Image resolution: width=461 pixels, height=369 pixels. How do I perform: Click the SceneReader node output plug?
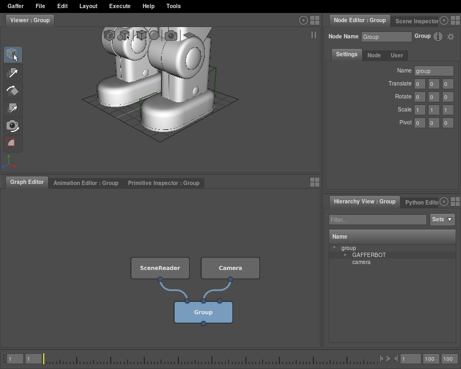click(160, 279)
